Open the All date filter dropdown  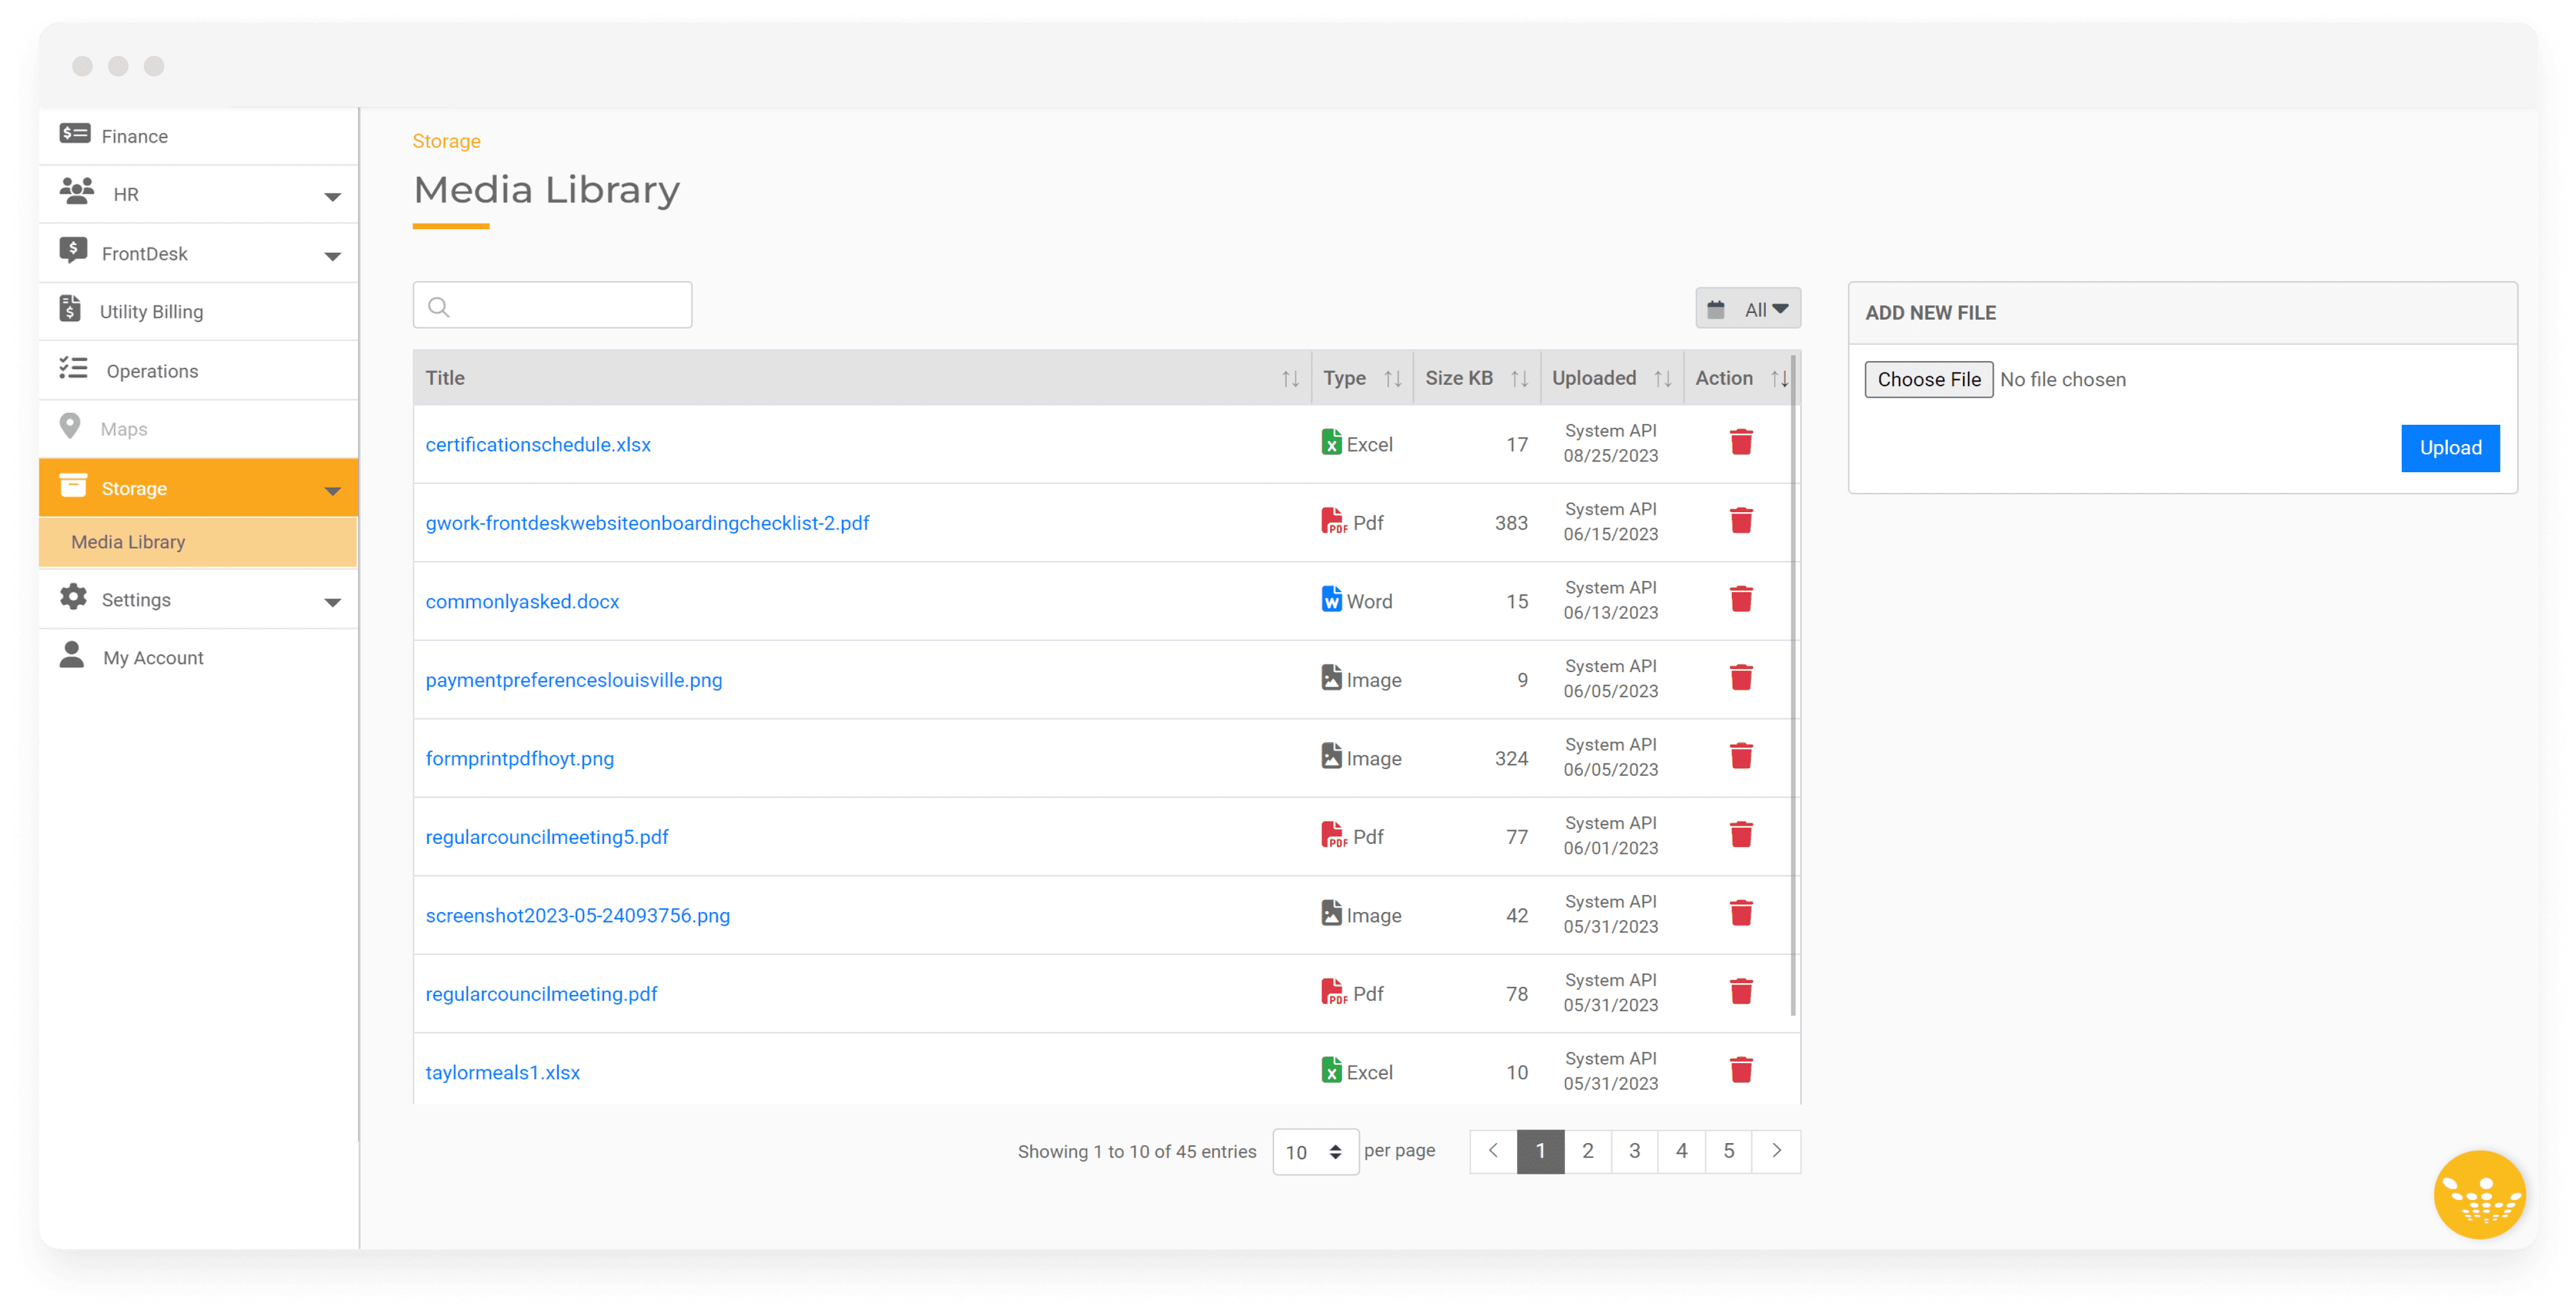click(1747, 308)
